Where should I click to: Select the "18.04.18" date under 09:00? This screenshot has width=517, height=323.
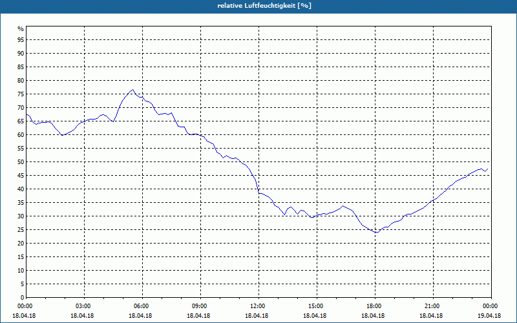point(198,316)
